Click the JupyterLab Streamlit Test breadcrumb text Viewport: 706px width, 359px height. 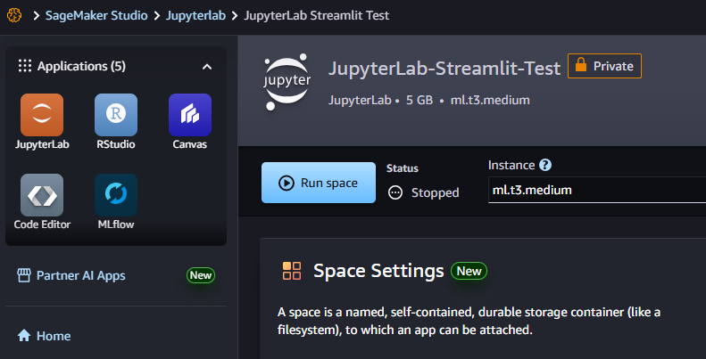click(317, 16)
